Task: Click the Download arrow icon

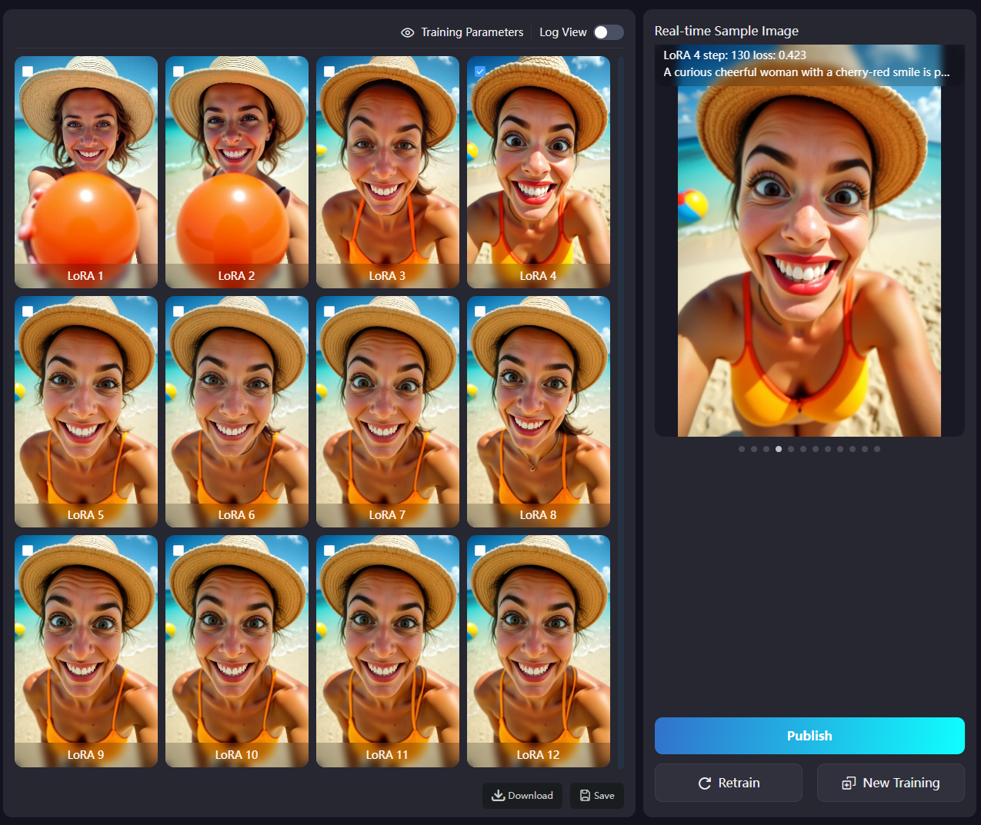Action: [x=498, y=795]
